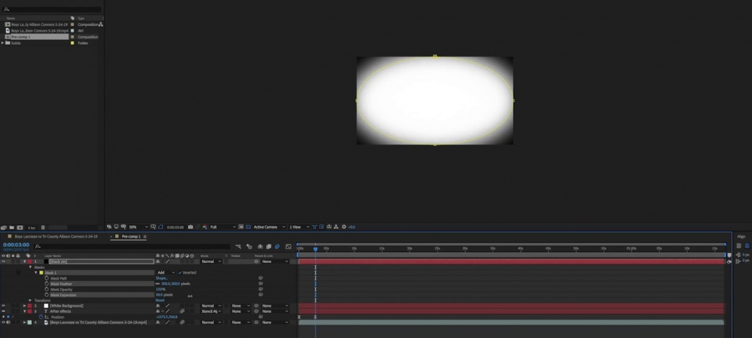
Task: Click the delete trash icon in Project panel
Action: coord(43,227)
